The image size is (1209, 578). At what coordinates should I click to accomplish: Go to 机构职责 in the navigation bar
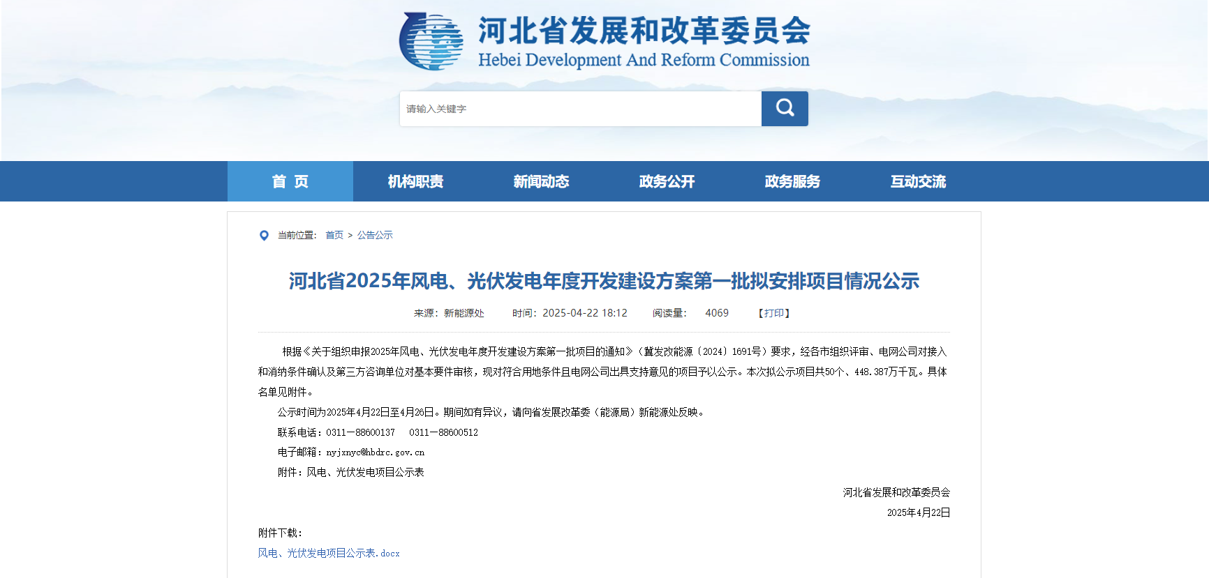pyautogui.click(x=415, y=181)
